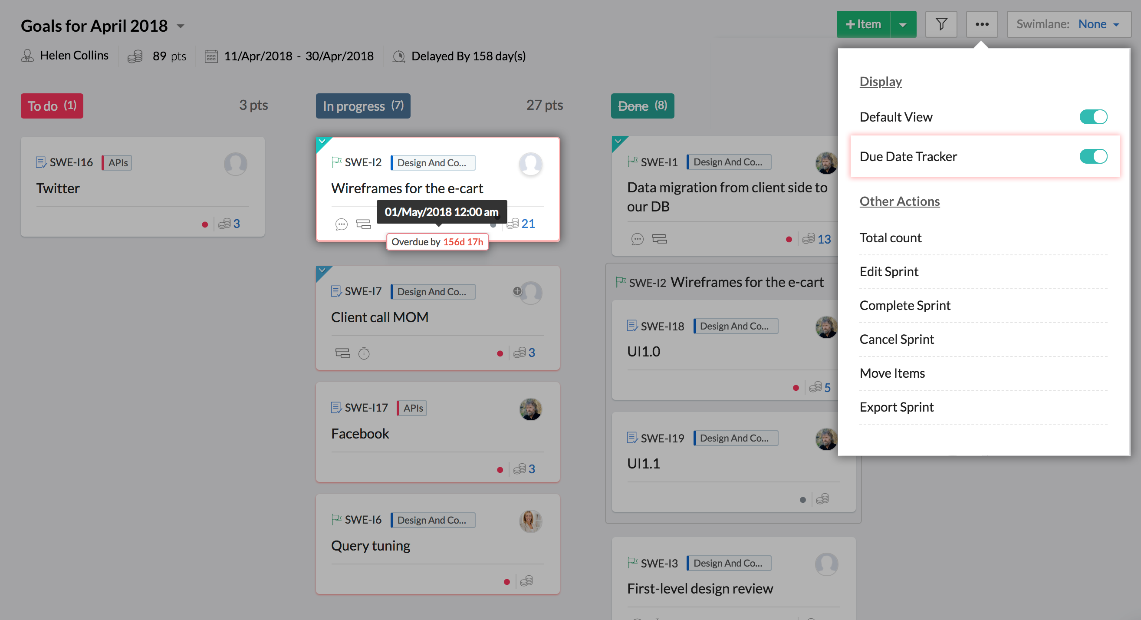Screen dimensions: 1141x620
Task: Open the dropdown arrow beside +Item button
Action: pyautogui.click(x=903, y=24)
